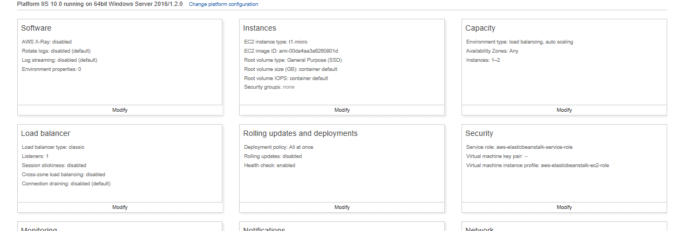685x231 pixels.
Task: Select 'Listeners: 1' text
Action: 36,156
